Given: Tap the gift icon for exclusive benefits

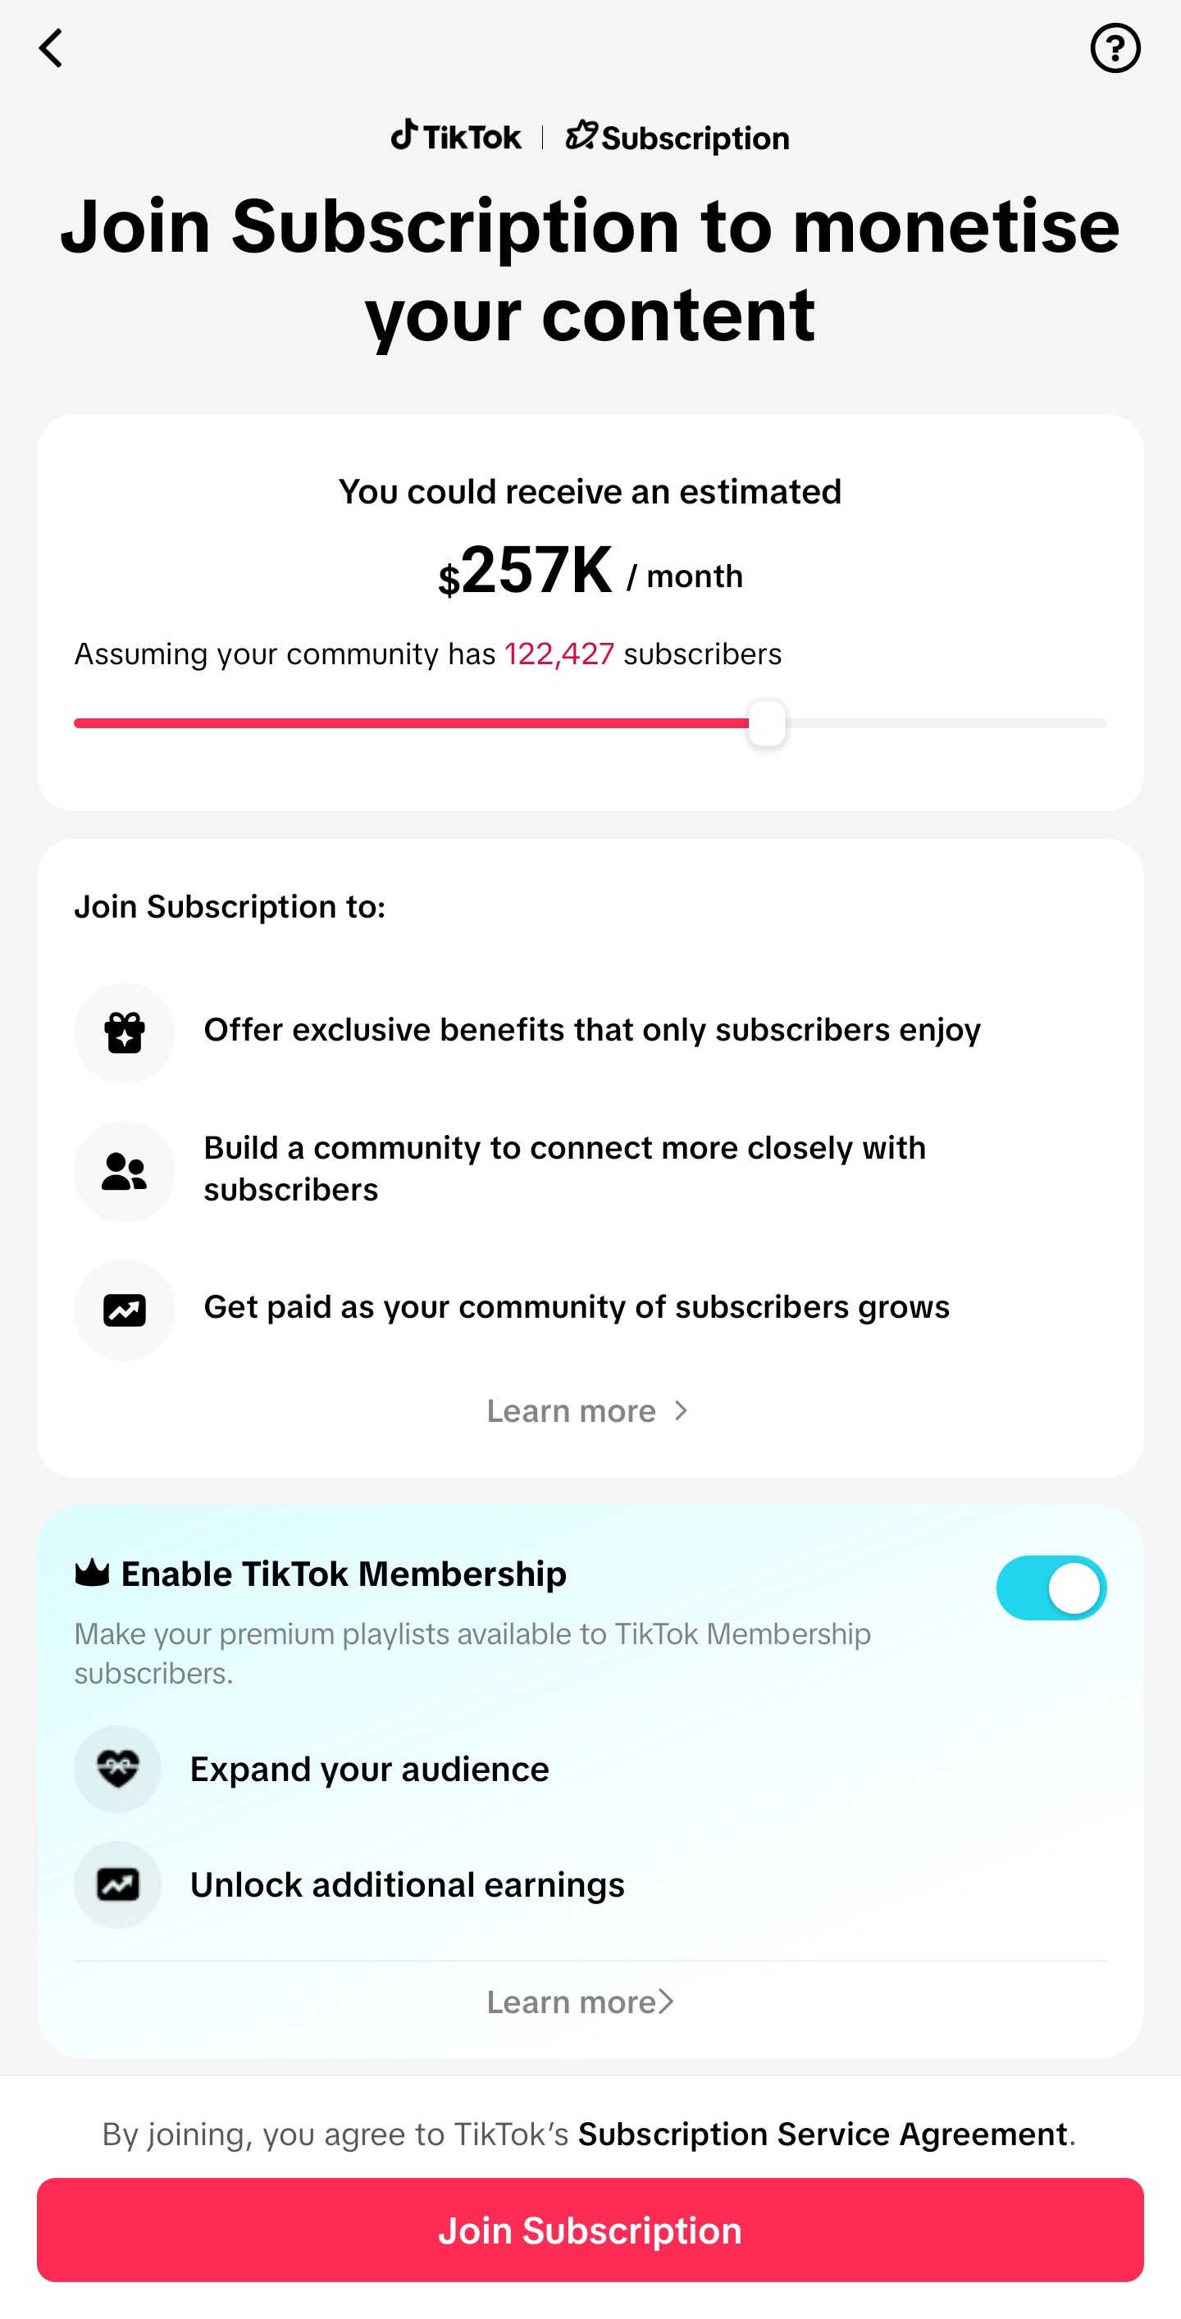Looking at the screenshot, I should tap(124, 1032).
